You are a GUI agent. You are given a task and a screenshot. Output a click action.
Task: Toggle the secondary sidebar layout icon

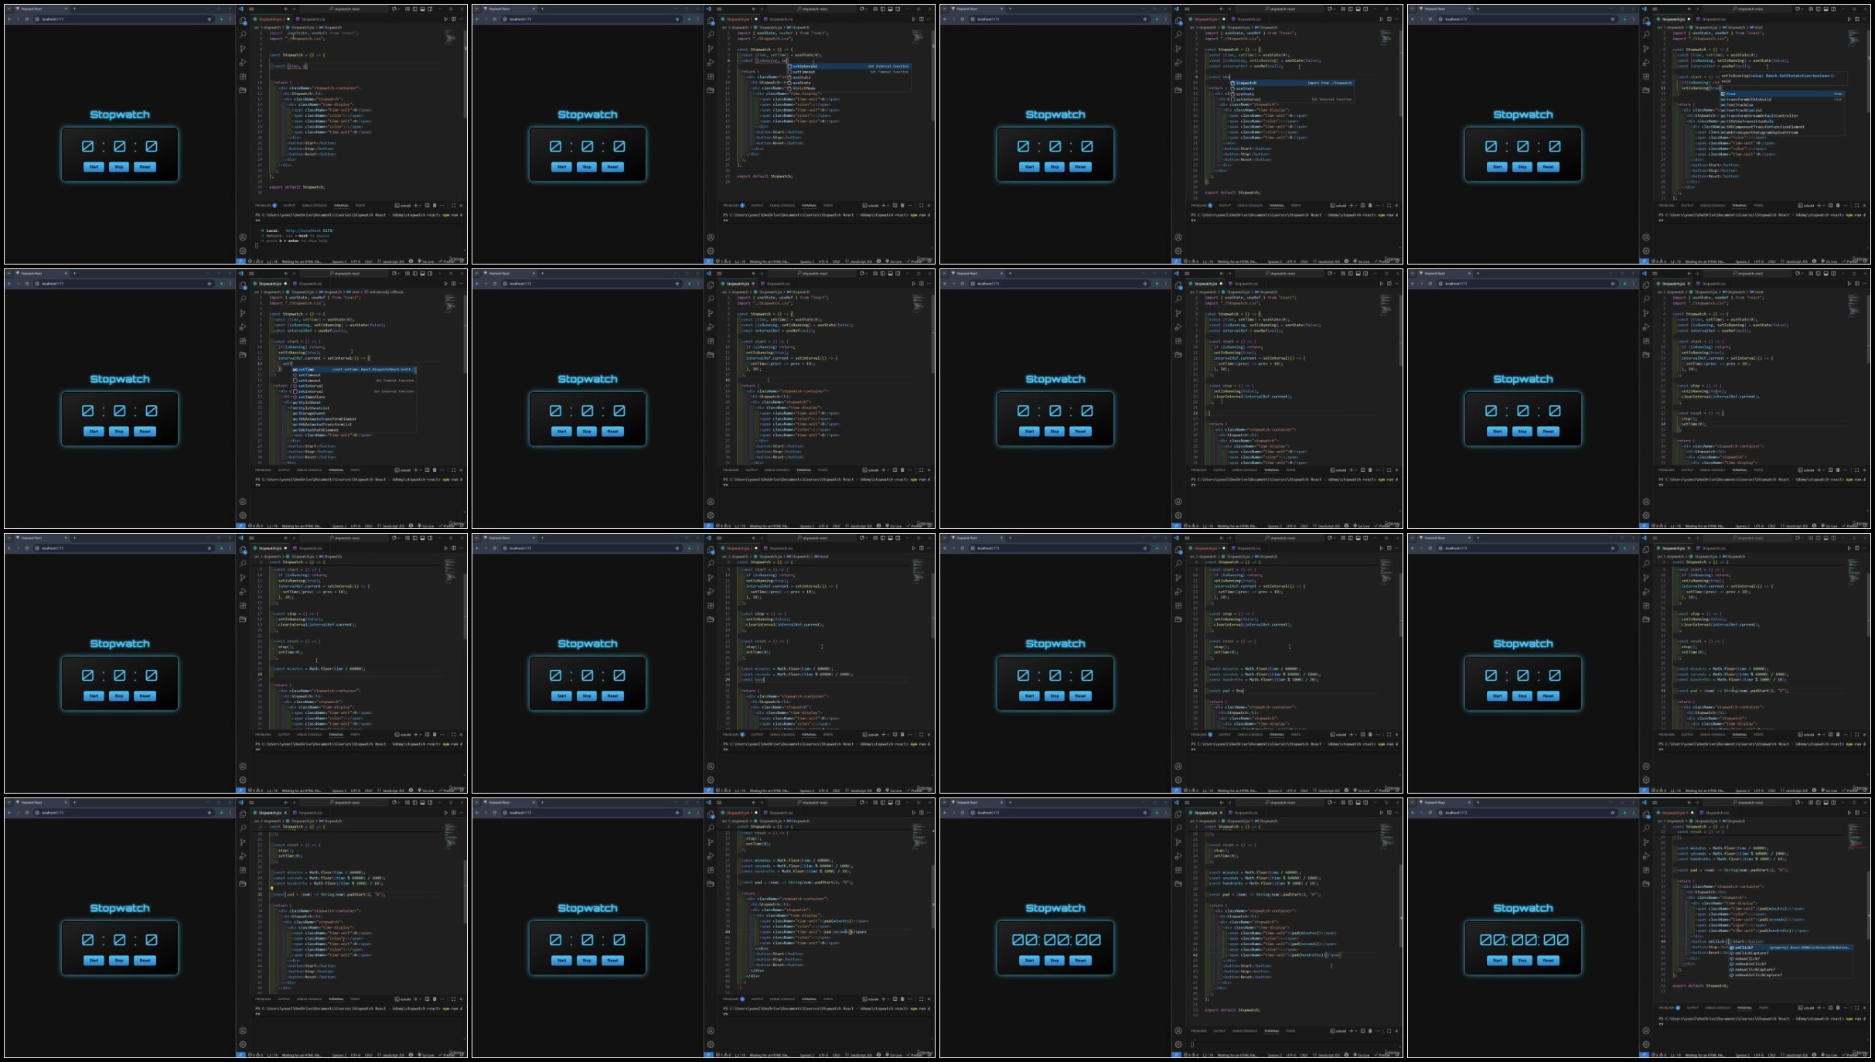coord(430,9)
